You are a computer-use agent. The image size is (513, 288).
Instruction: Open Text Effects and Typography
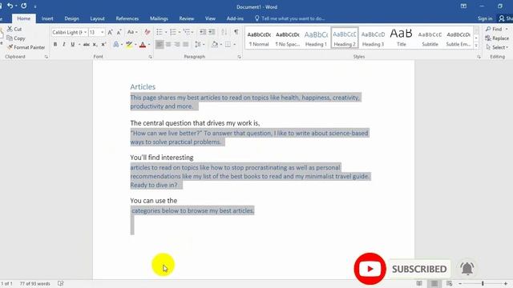115,45
